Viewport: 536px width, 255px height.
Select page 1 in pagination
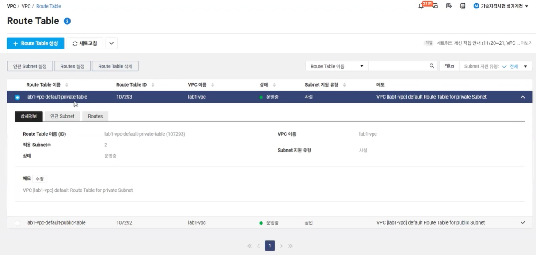[x=270, y=246]
